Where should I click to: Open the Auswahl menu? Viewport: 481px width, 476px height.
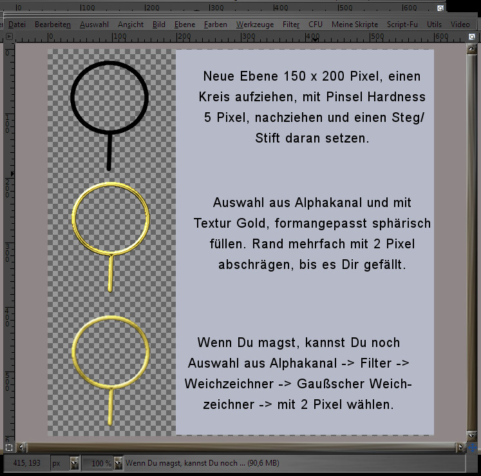(x=94, y=24)
